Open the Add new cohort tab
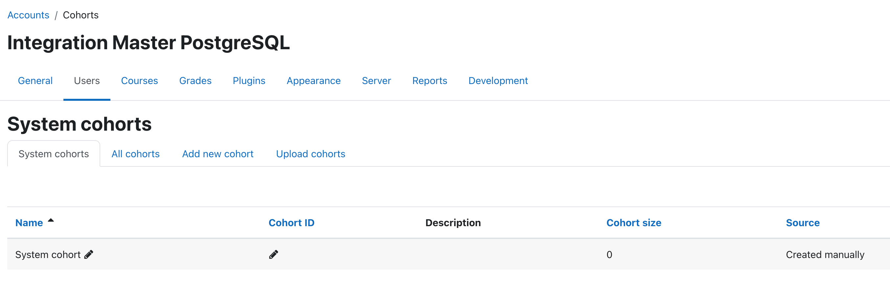Viewport: 890px width, 302px height. click(218, 154)
